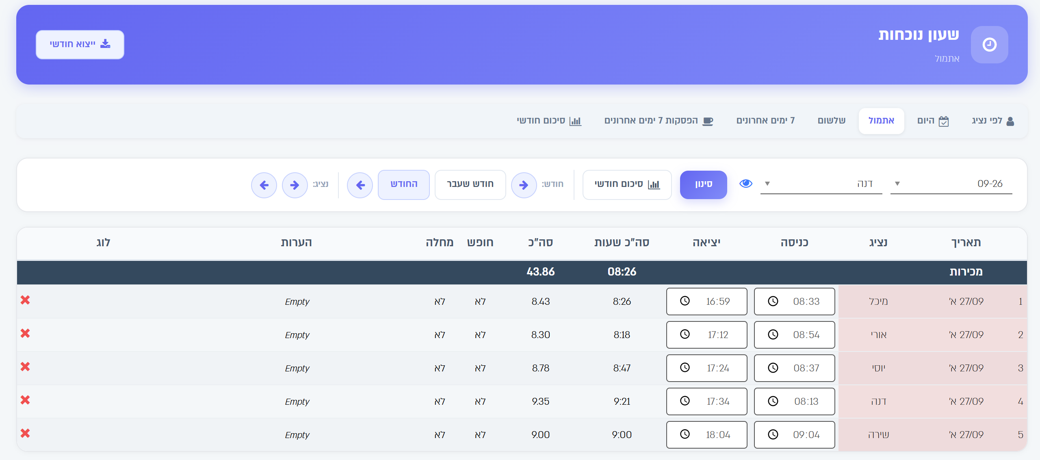Select the אתמול tab
The height and width of the screenshot is (460, 1040).
881,121
